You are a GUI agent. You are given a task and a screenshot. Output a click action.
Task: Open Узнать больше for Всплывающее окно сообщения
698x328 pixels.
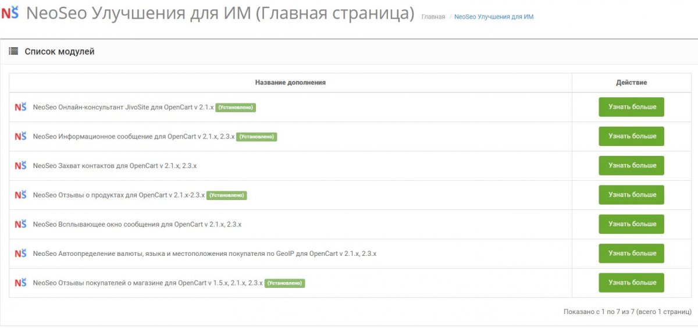pyautogui.click(x=632, y=224)
